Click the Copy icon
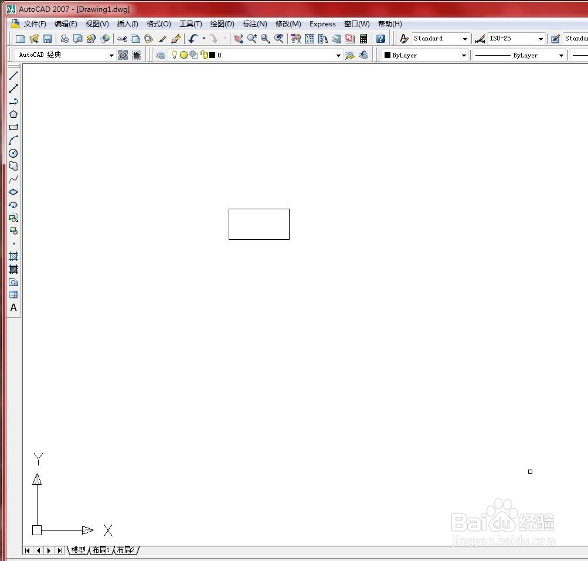 [135, 39]
